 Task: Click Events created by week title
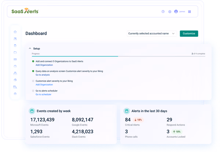tap(54, 111)
